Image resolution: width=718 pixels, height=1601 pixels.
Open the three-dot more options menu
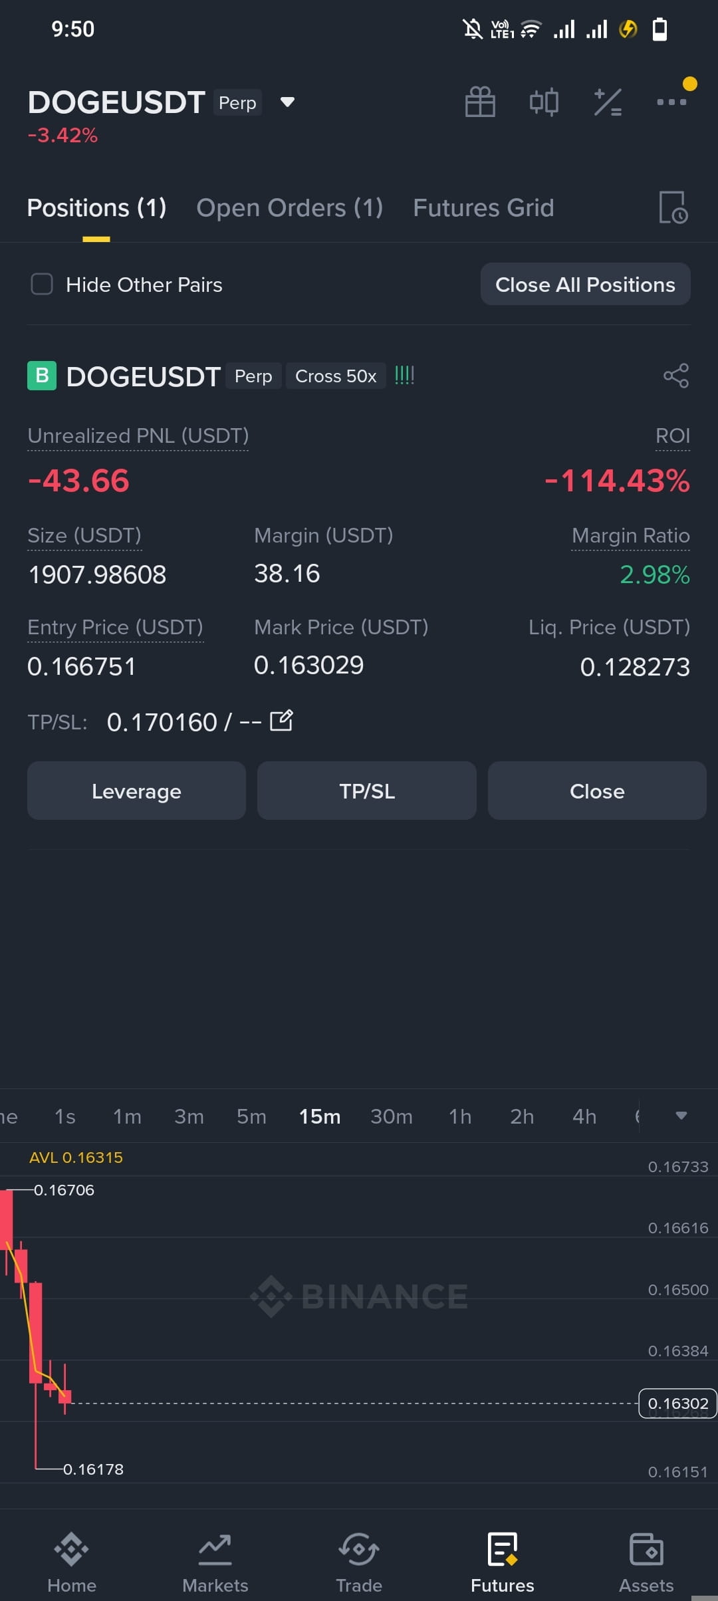point(671,102)
